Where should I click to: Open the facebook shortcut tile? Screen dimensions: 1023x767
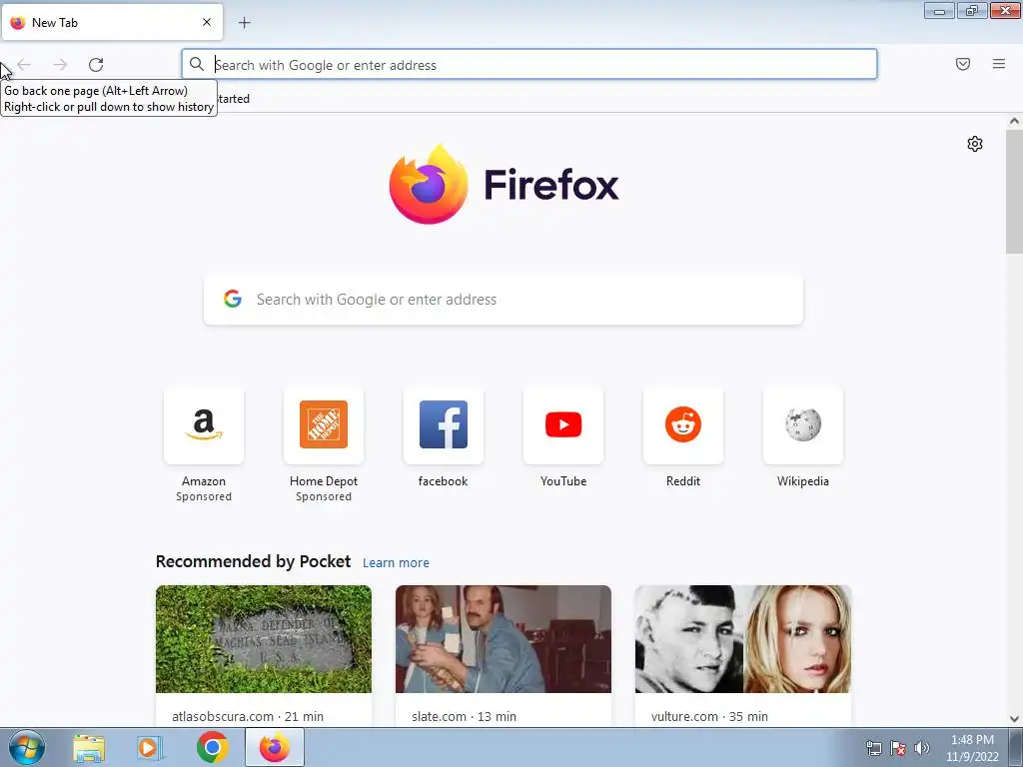pyautogui.click(x=443, y=425)
